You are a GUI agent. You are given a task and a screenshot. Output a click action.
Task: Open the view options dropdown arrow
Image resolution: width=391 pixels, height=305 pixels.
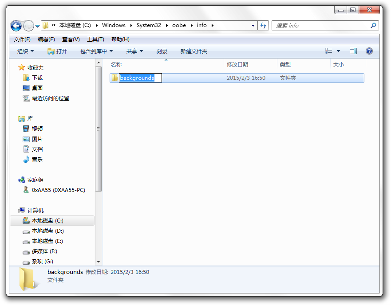(339, 51)
